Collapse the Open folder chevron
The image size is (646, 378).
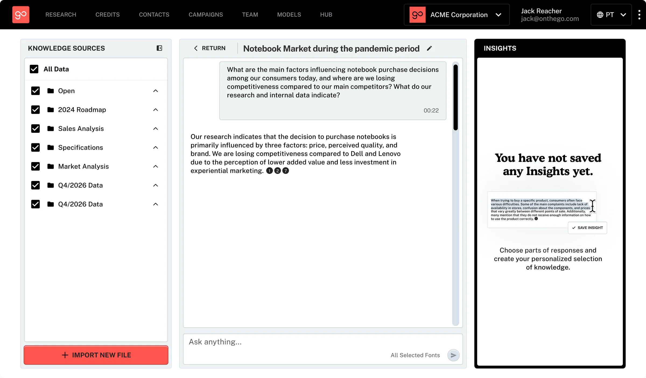[x=156, y=91]
